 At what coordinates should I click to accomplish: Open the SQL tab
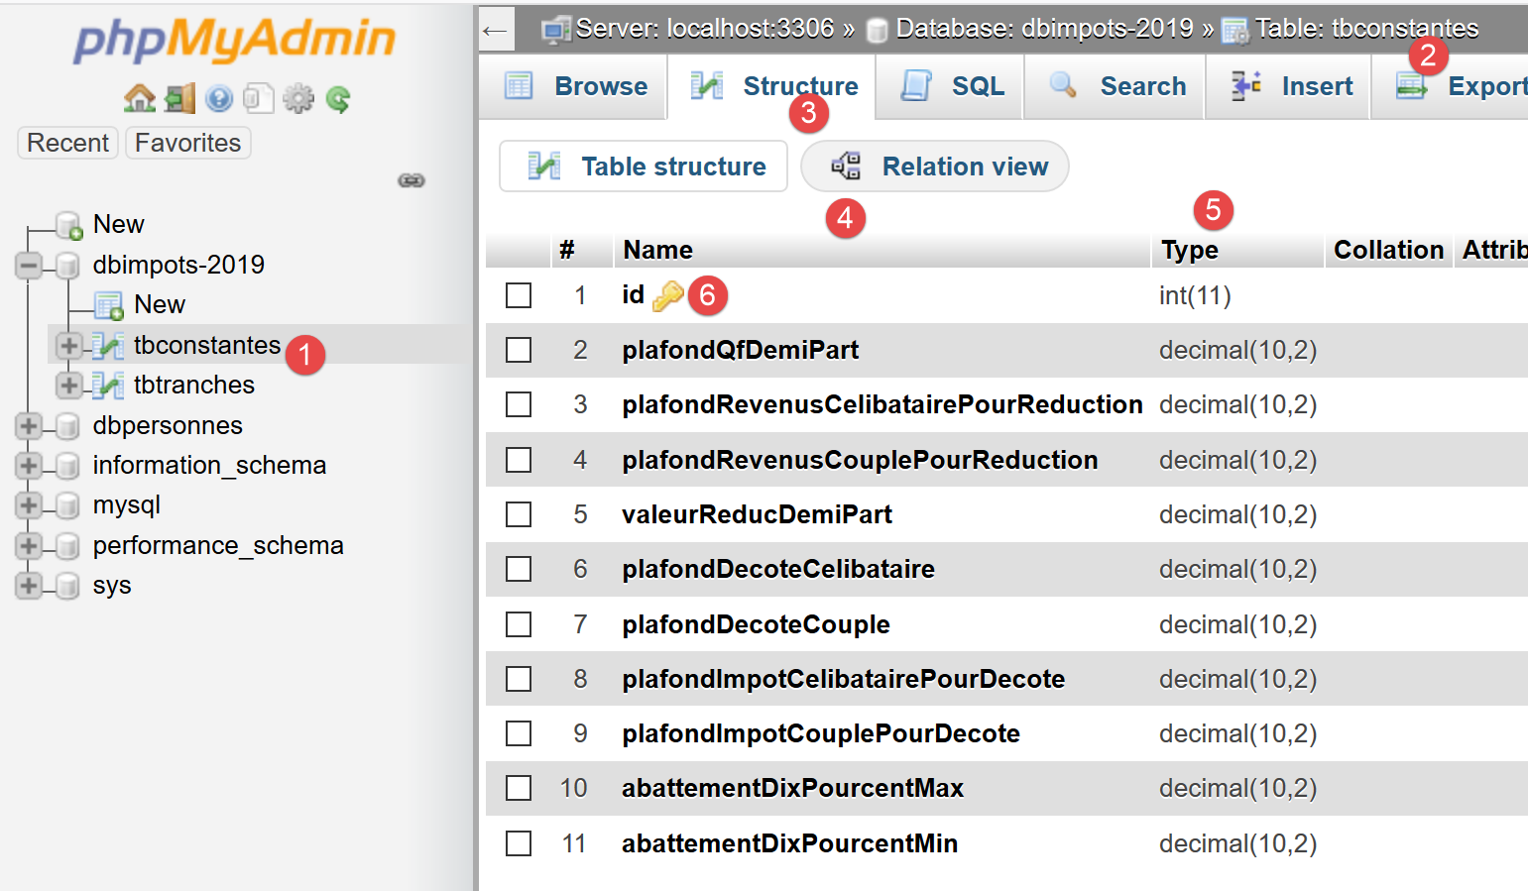(952, 86)
